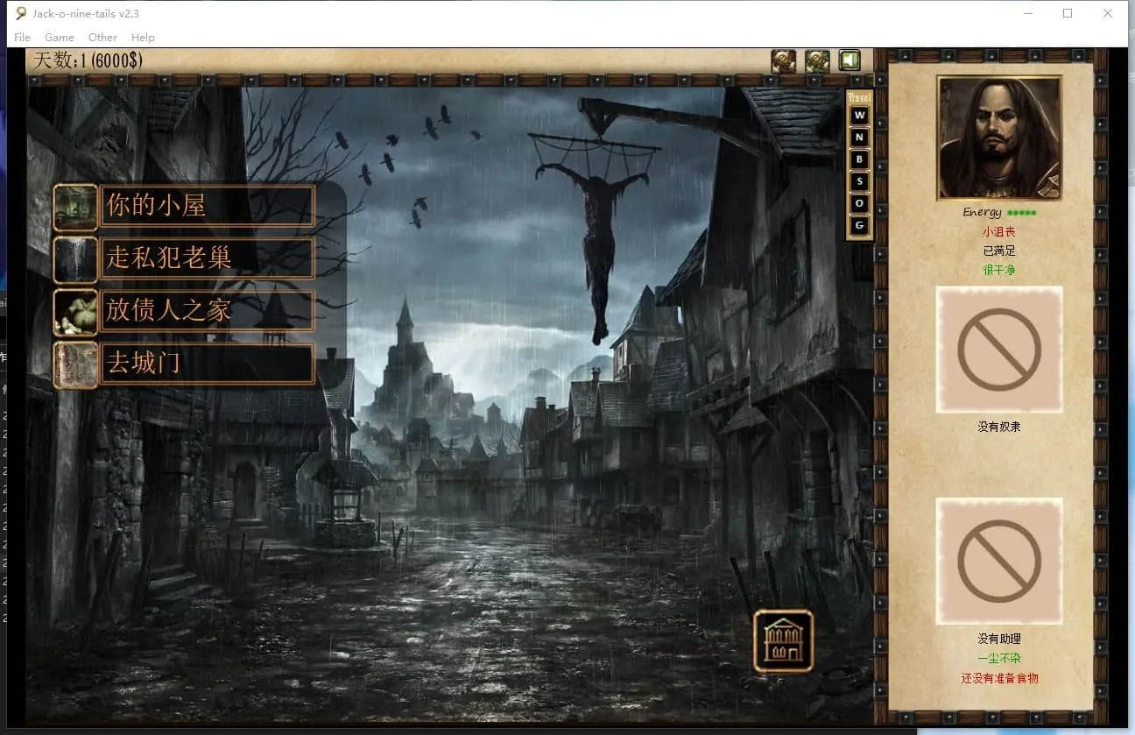Open the 放债人之家 location icon
The height and width of the screenshot is (735, 1135).
tap(75, 312)
